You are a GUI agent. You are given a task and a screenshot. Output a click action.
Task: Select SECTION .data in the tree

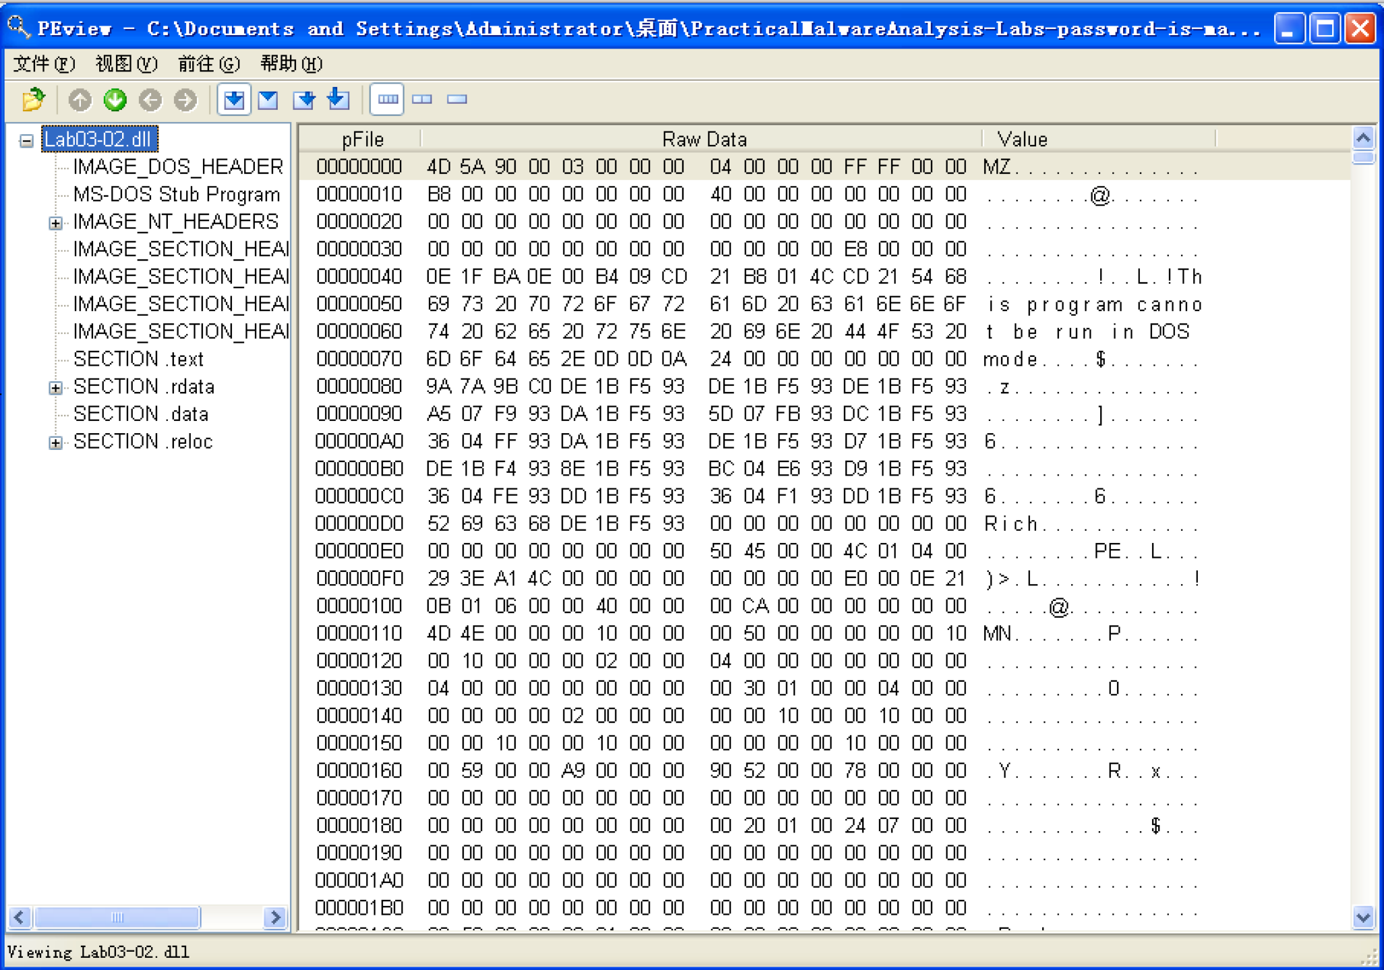tap(141, 414)
